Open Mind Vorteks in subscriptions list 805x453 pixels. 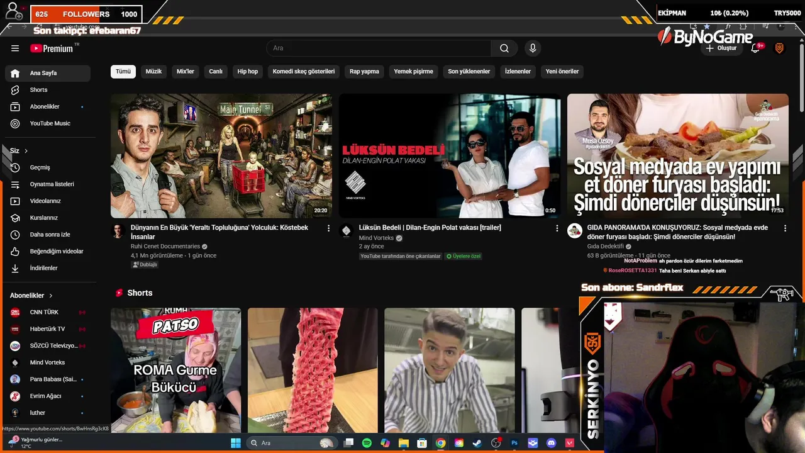tap(48, 362)
